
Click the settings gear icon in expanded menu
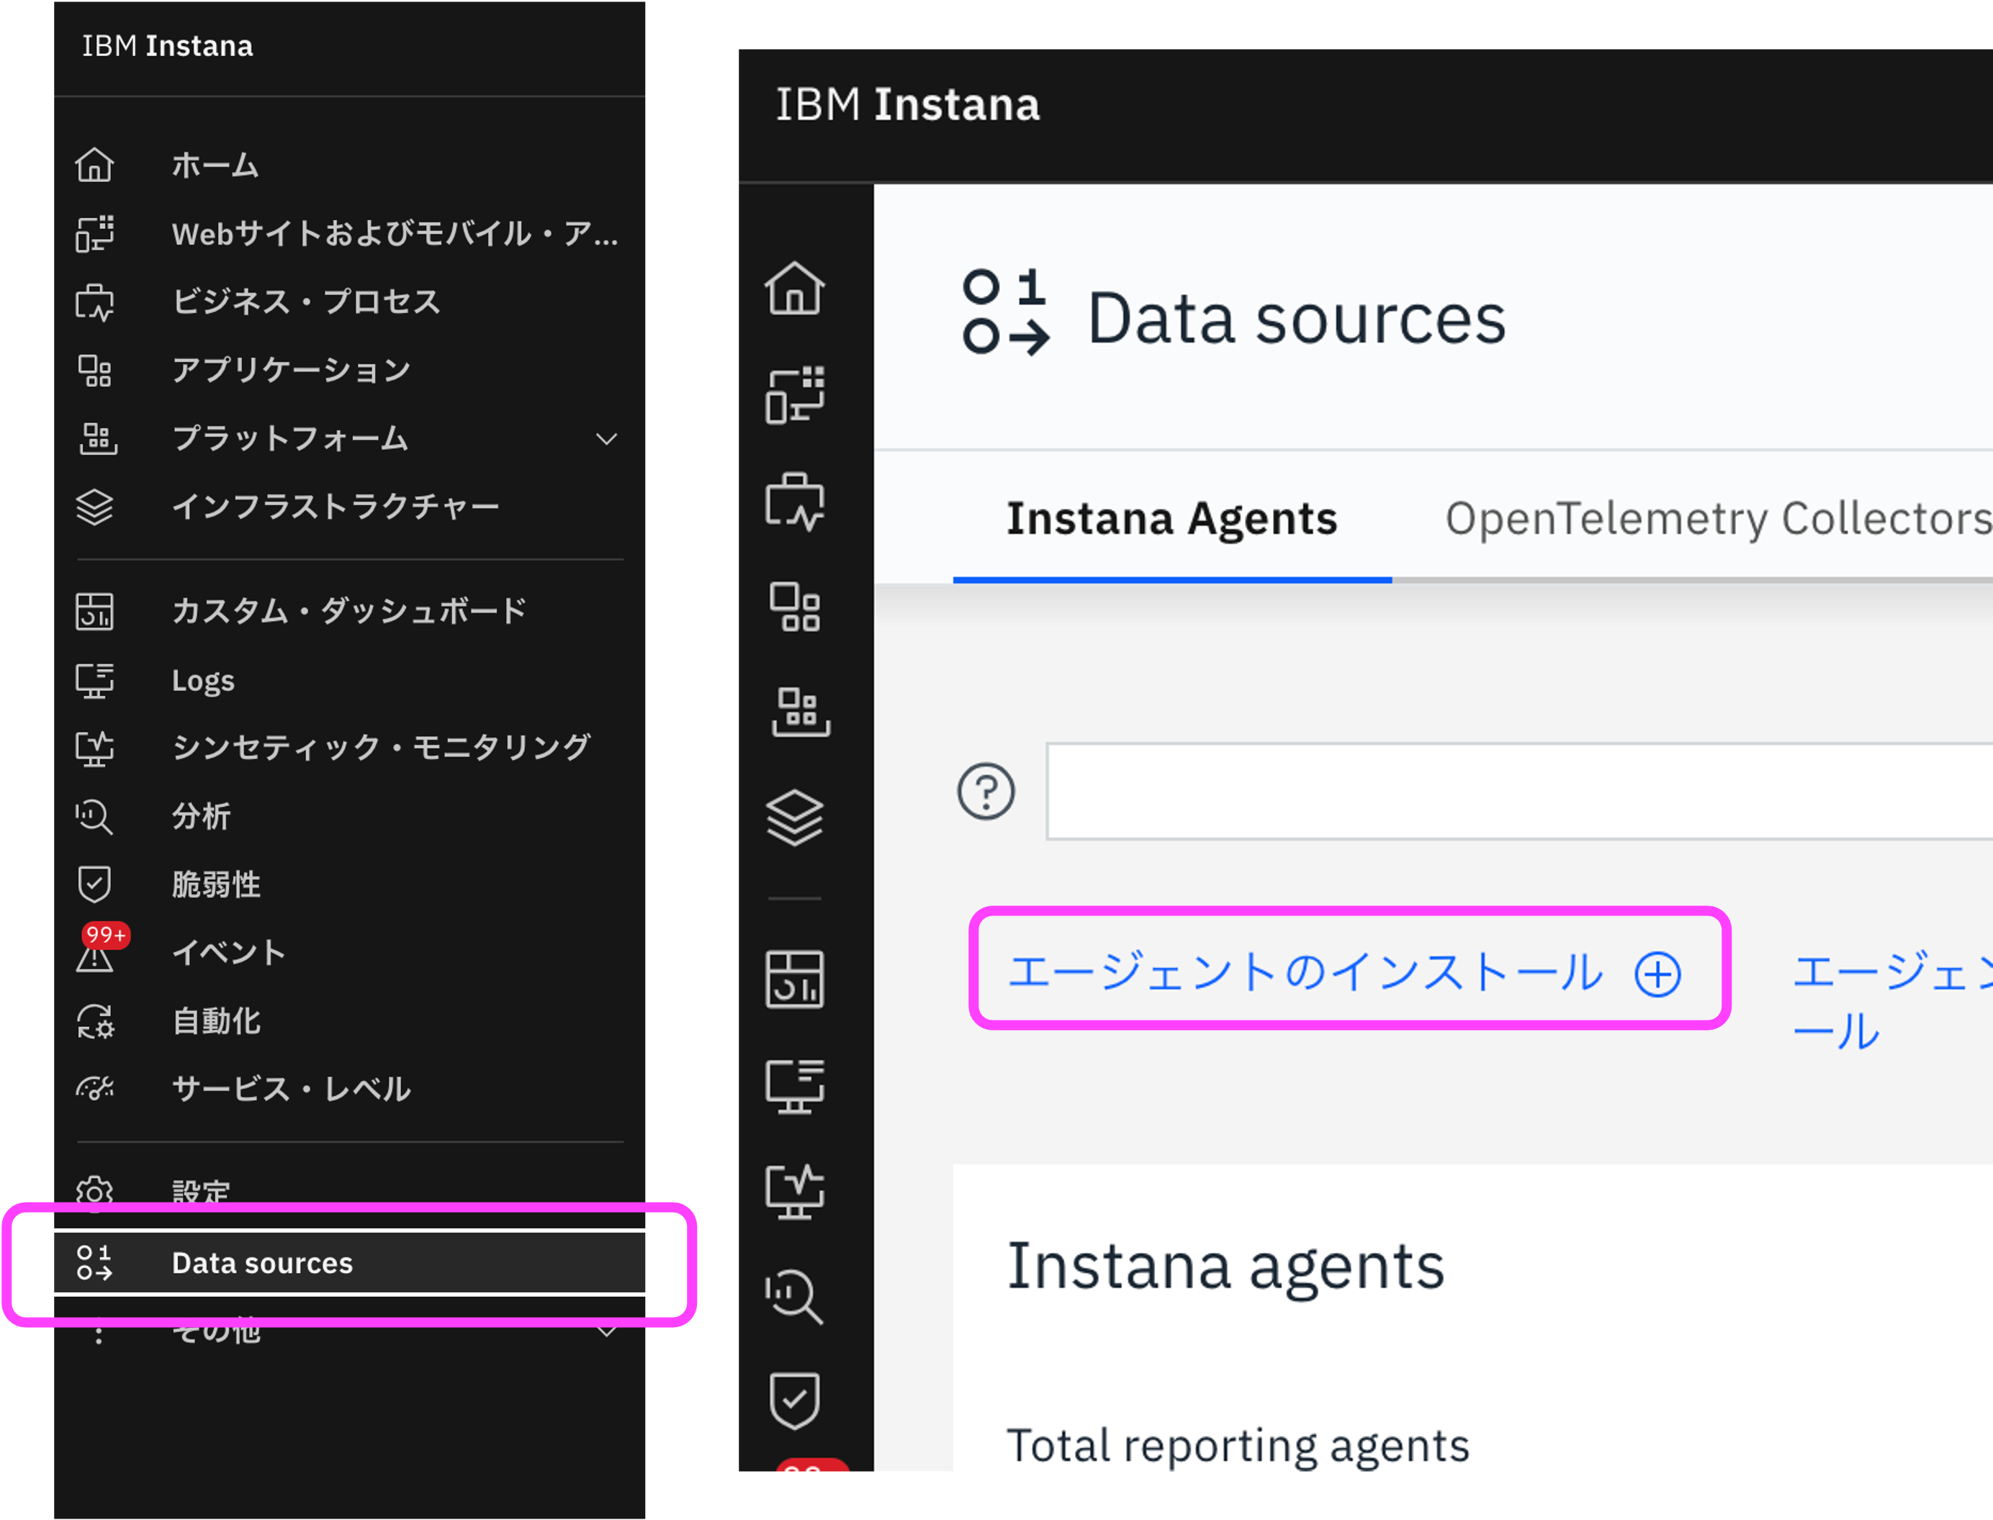(x=95, y=1192)
